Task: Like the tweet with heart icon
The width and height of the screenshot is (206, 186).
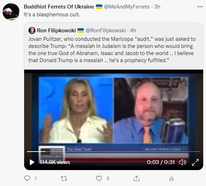Action: coord(99,179)
